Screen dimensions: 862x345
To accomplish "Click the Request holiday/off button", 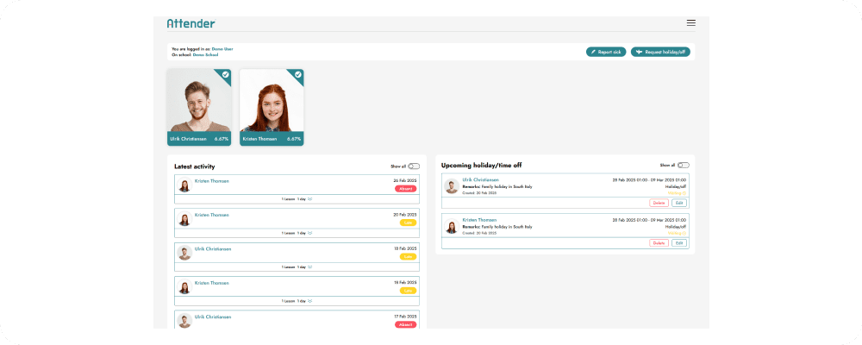I will point(660,52).
